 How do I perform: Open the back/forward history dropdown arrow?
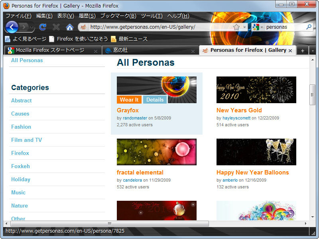tap(32, 27)
